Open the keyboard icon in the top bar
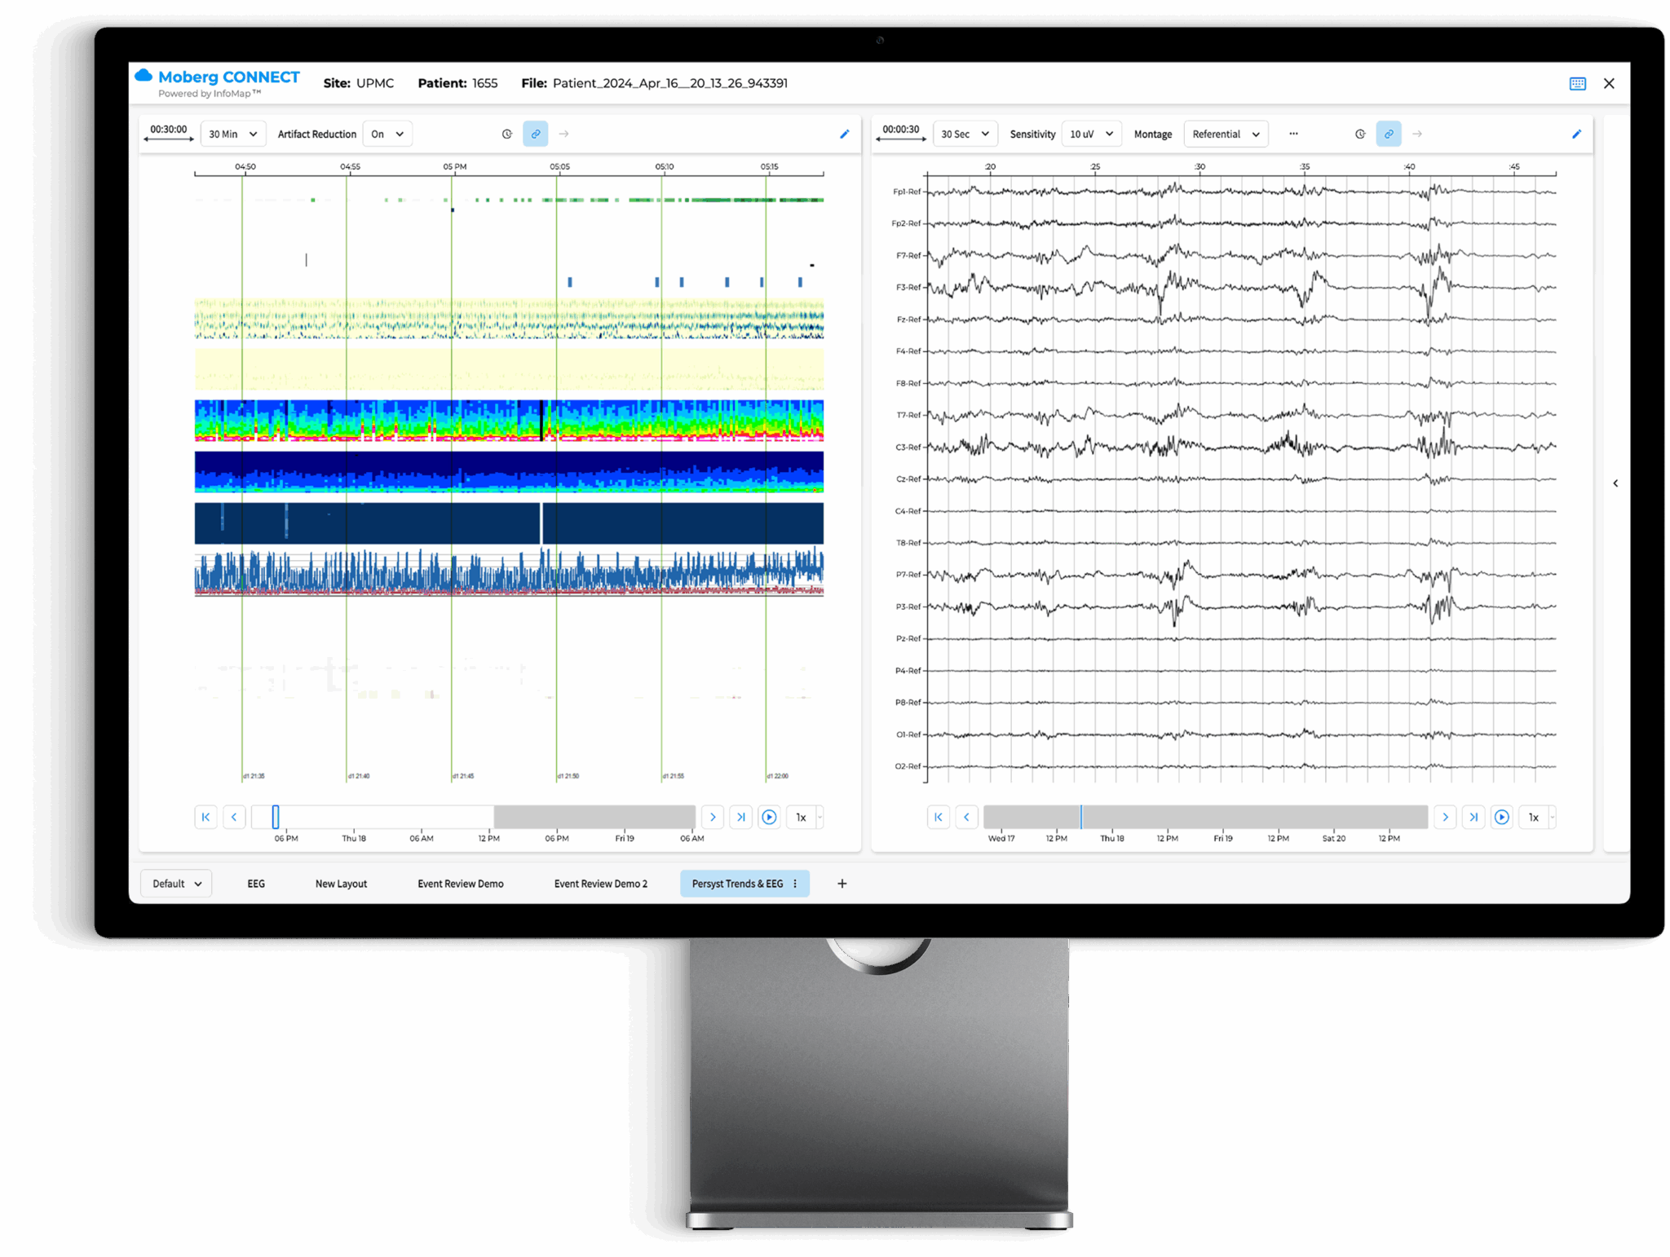Image resolution: width=1670 pixels, height=1257 pixels. click(x=1577, y=83)
